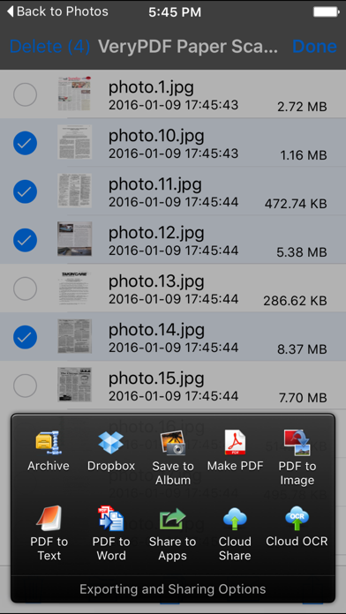Image resolution: width=346 pixels, height=614 pixels.
Task: Launch the PDF to Text option
Action: click(x=49, y=519)
